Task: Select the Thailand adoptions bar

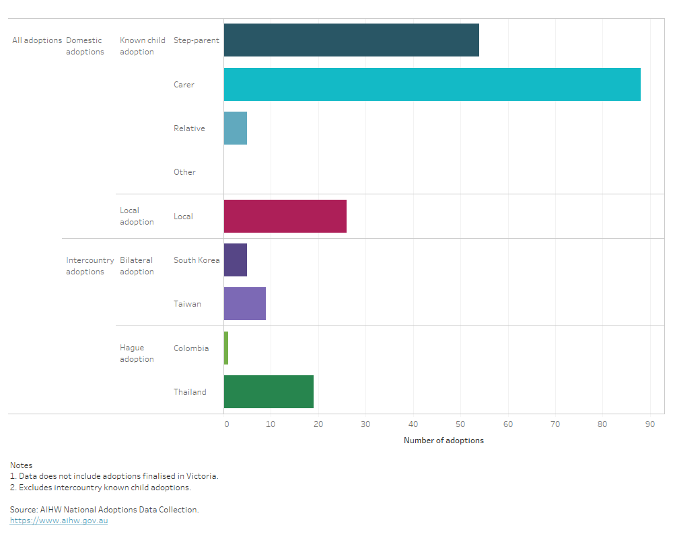Action: [268, 391]
